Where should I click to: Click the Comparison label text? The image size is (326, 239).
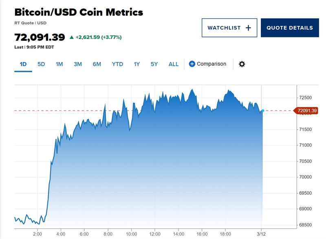click(x=211, y=64)
